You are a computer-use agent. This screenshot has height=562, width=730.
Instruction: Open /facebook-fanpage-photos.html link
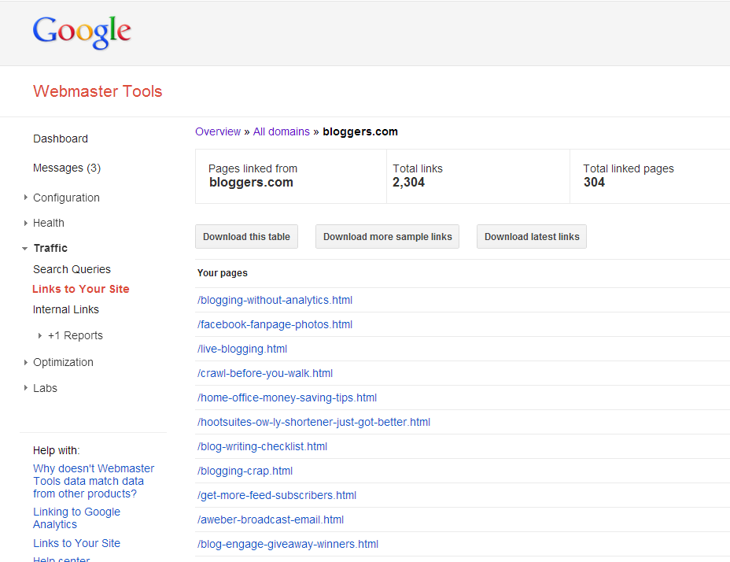coord(275,324)
